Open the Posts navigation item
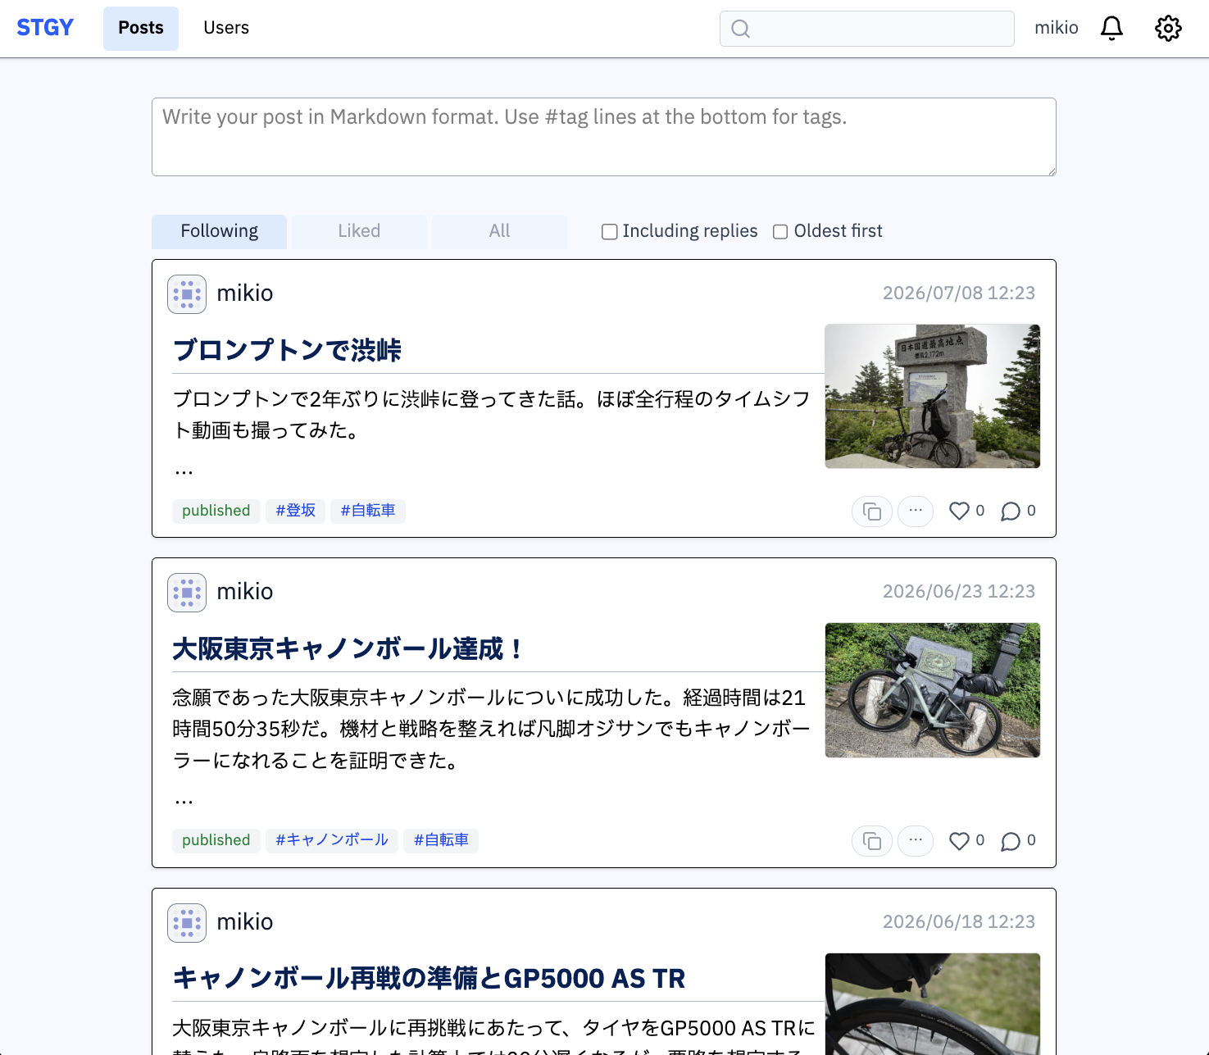The width and height of the screenshot is (1209, 1055). click(141, 28)
